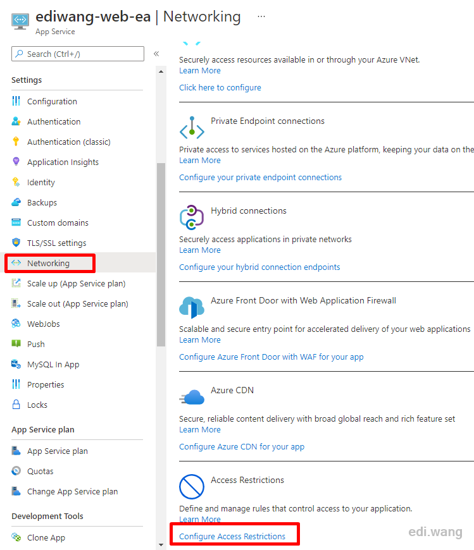This screenshot has width=474, height=550.
Task: Open Scale up (App Service plan)
Action: (x=77, y=283)
